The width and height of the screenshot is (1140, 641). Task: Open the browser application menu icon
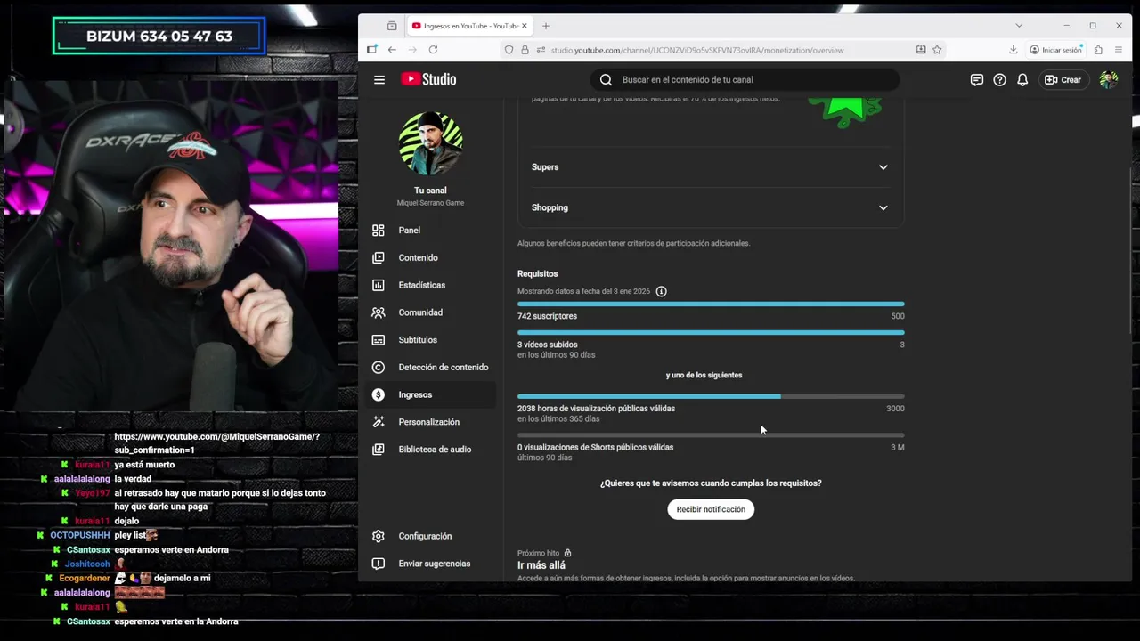coord(1119,50)
